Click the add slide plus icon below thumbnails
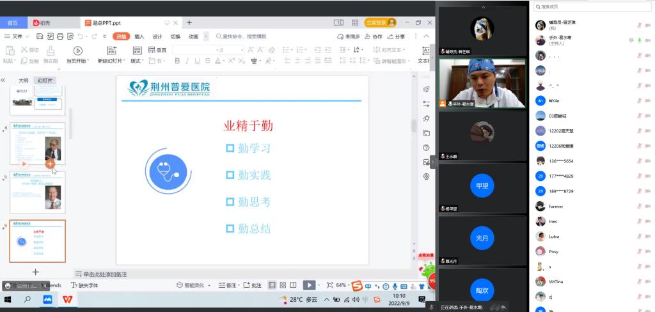 tap(36, 272)
